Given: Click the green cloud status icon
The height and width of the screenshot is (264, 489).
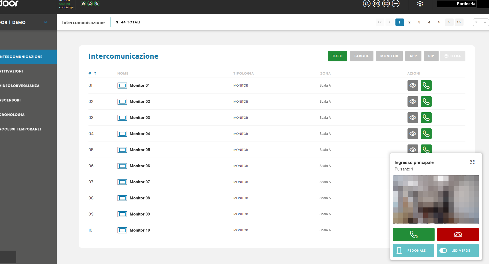Looking at the screenshot, I should click(90, 3).
